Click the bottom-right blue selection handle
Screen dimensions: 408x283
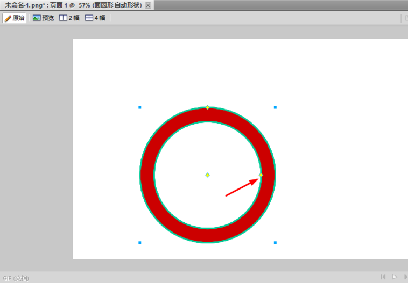point(275,243)
